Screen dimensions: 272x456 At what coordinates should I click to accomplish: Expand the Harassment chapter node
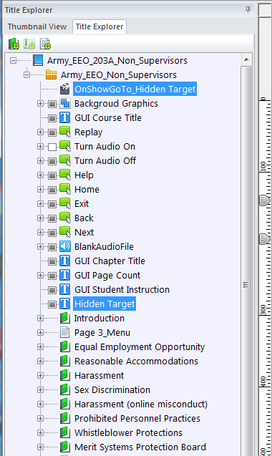[40, 375]
